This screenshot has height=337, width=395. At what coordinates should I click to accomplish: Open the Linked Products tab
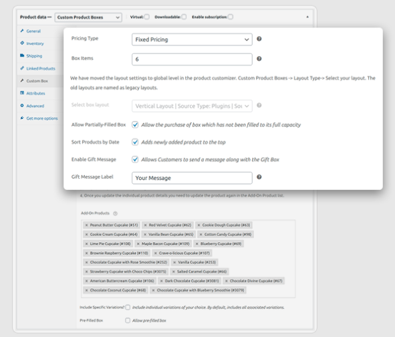point(41,69)
